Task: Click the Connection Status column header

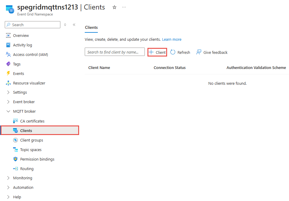Action: coord(169,67)
